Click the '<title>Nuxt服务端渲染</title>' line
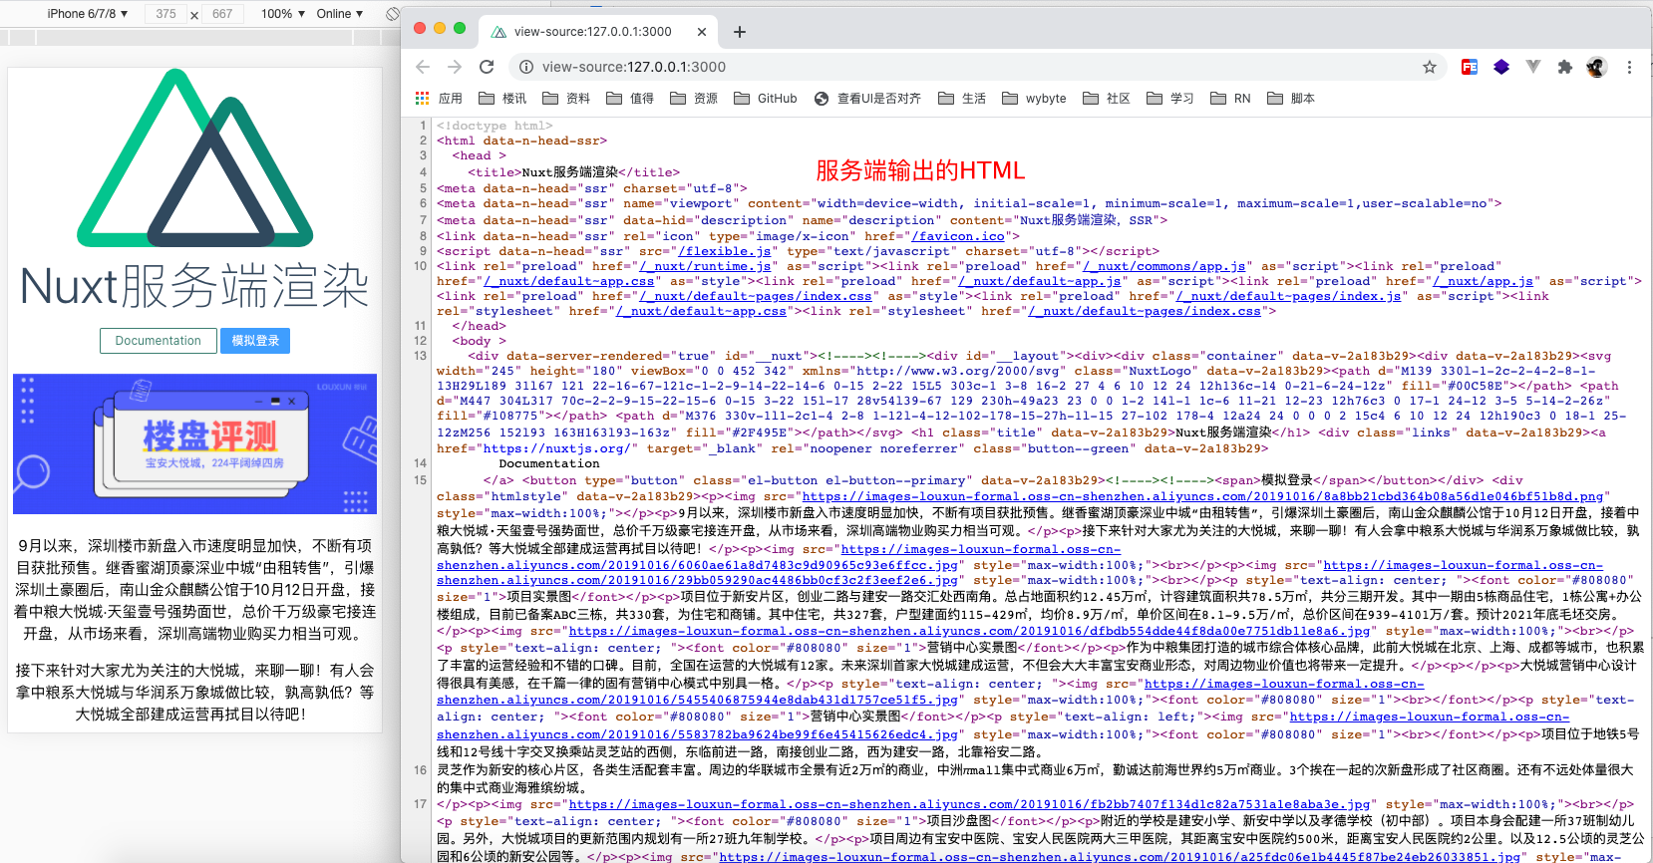1653x863 pixels. (x=573, y=172)
